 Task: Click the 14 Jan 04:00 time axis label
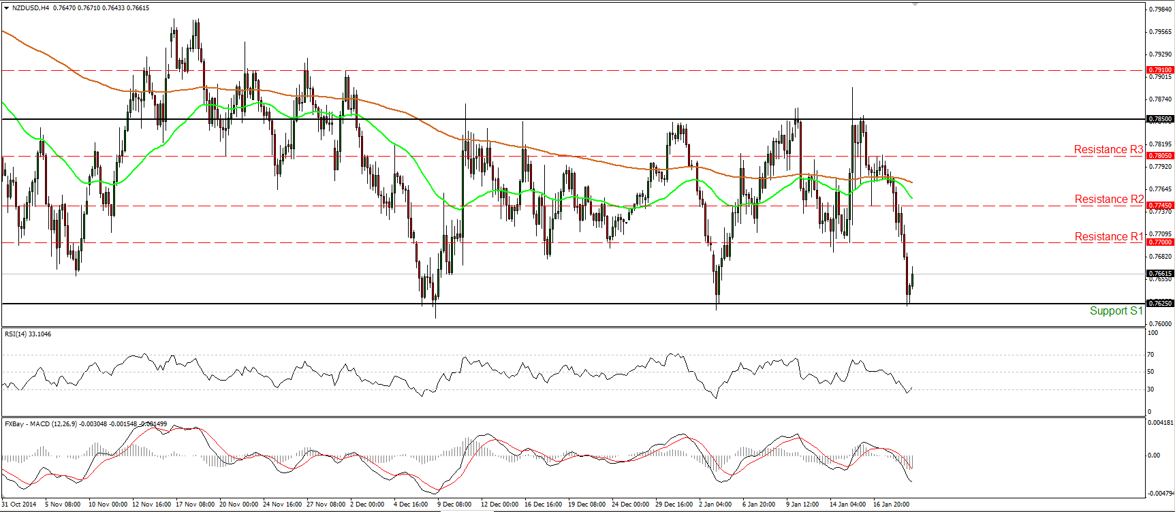(x=849, y=505)
